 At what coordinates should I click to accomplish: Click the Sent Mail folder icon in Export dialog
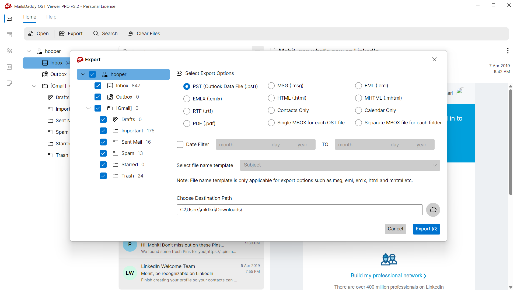click(x=115, y=142)
